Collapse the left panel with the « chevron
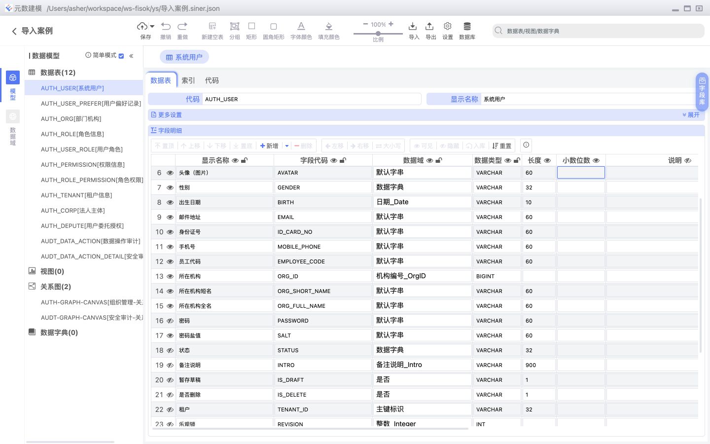The image size is (710, 444). click(x=131, y=56)
